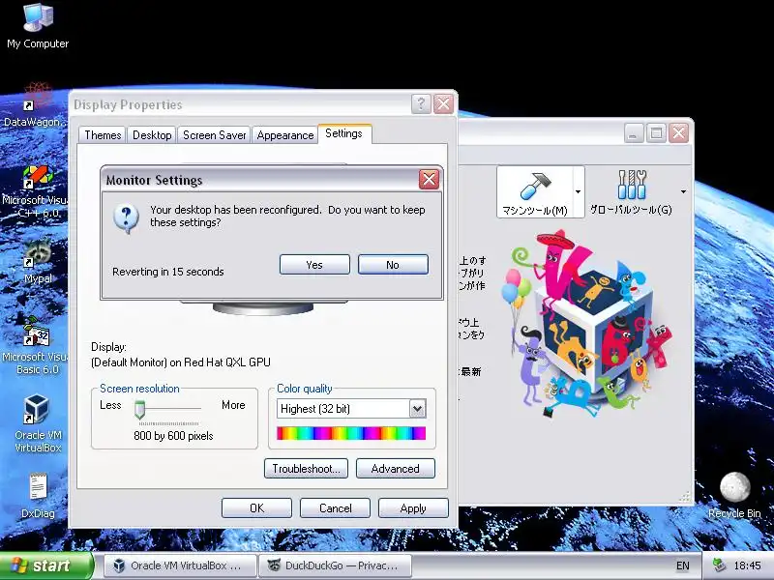Switch to DuckDuckGo taskbar window
This screenshot has height=580, width=774.
coord(335,565)
